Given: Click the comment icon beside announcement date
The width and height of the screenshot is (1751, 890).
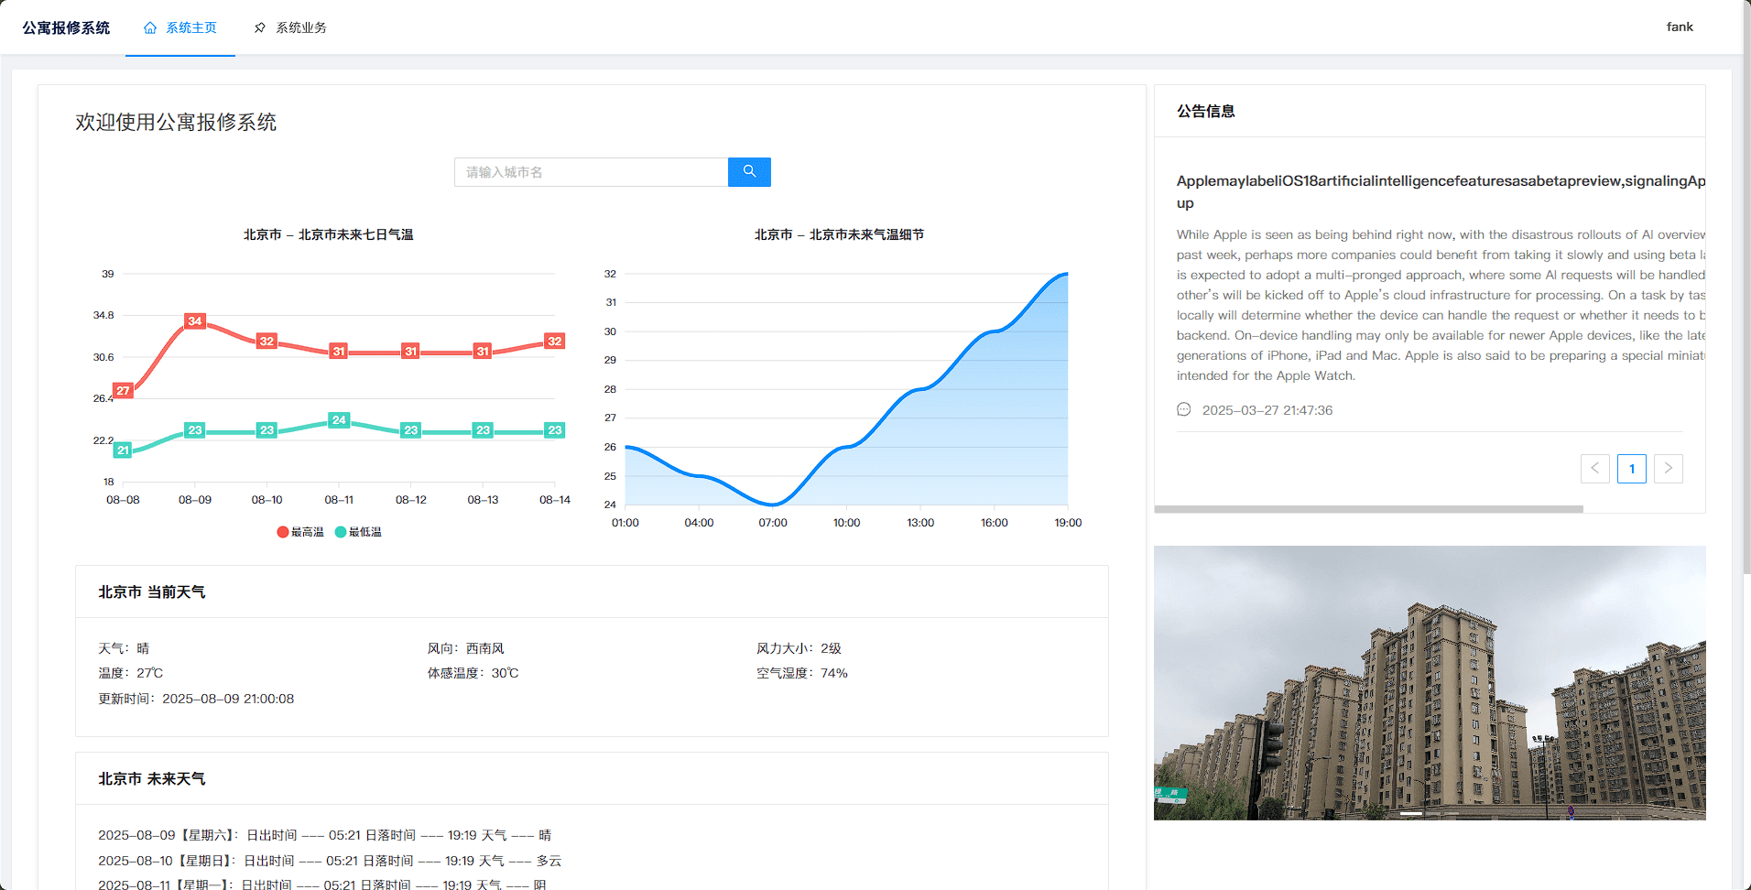Looking at the screenshot, I should (x=1183, y=409).
